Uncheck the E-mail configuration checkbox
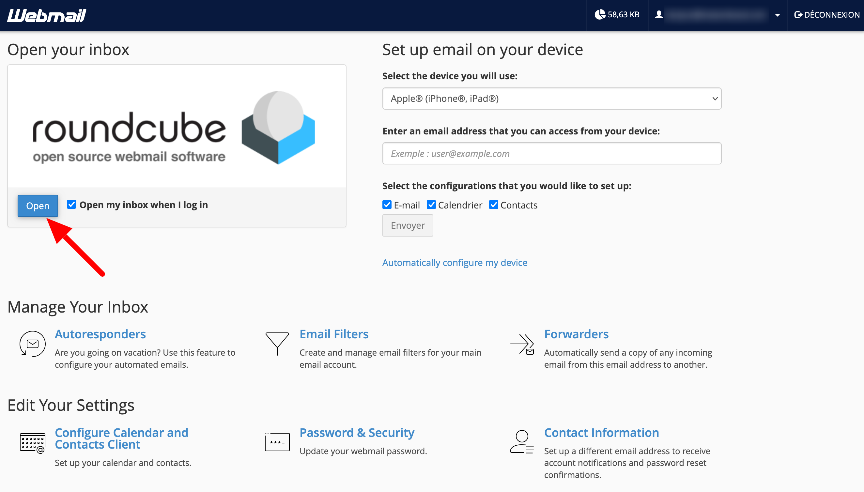Screen dimensions: 864x492 click(387, 205)
